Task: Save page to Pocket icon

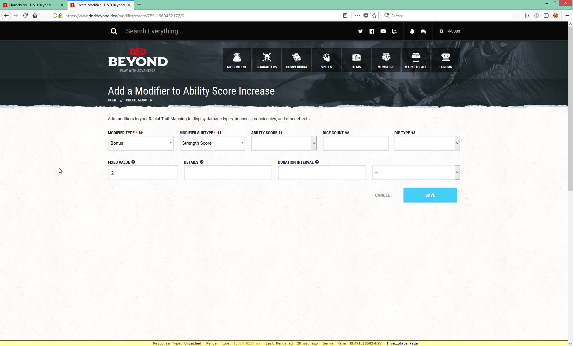Action: [366, 16]
